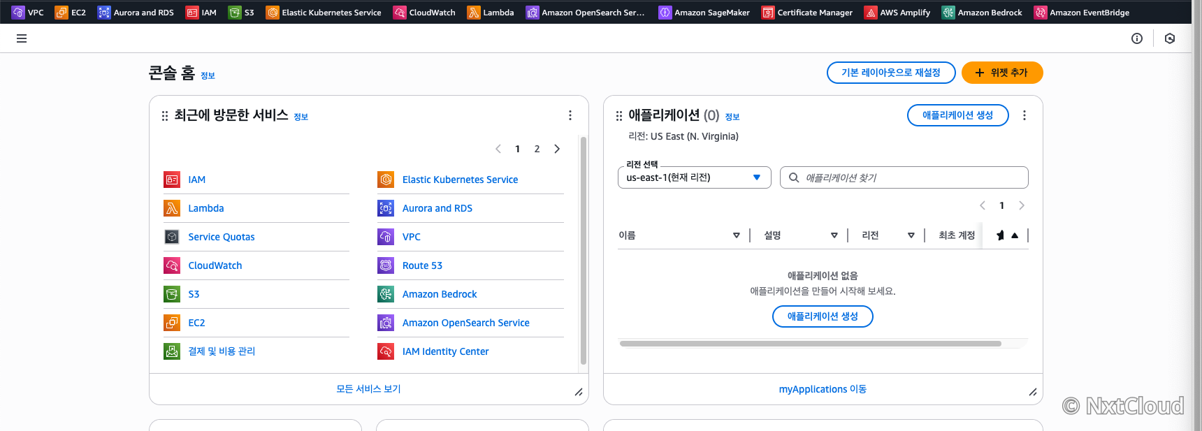Image resolution: width=1202 pixels, height=431 pixels.
Task: Open 모든 서비스 보기 link
Action: (x=368, y=389)
